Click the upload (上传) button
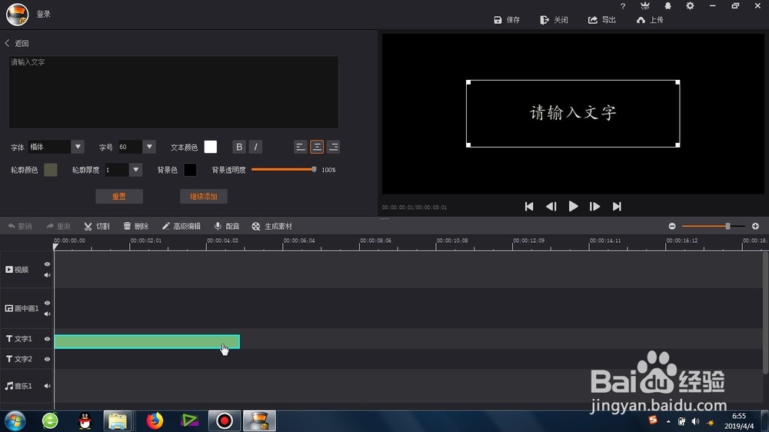This screenshot has width=769, height=432. [x=649, y=20]
